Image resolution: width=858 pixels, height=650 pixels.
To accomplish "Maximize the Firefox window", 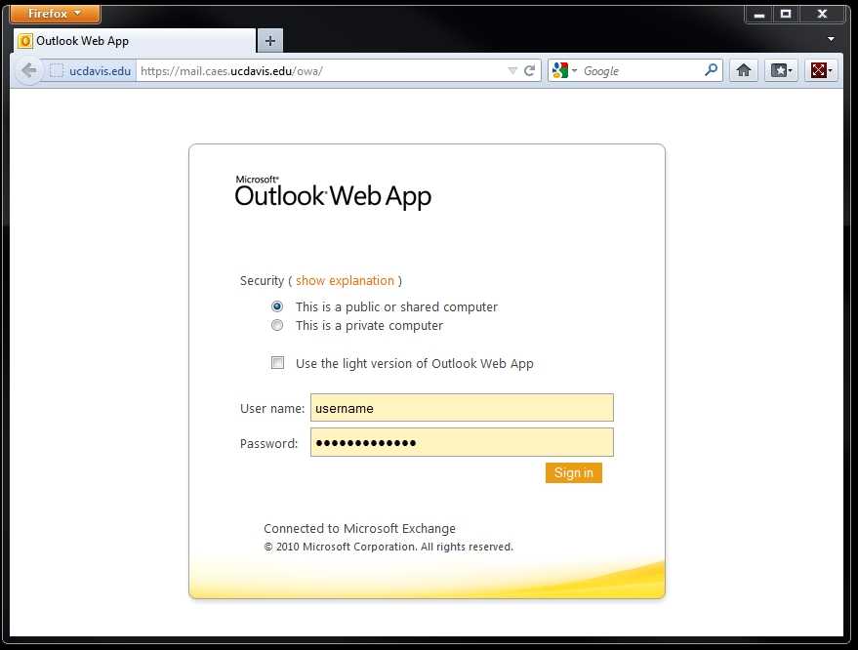I will 787,15.
